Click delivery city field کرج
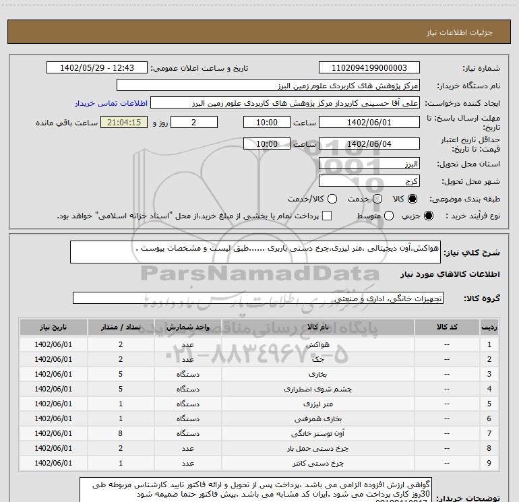This screenshot has width=519, height=502. pyautogui.click(x=369, y=181)
